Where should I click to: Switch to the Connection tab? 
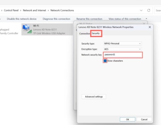coord(84,33)
